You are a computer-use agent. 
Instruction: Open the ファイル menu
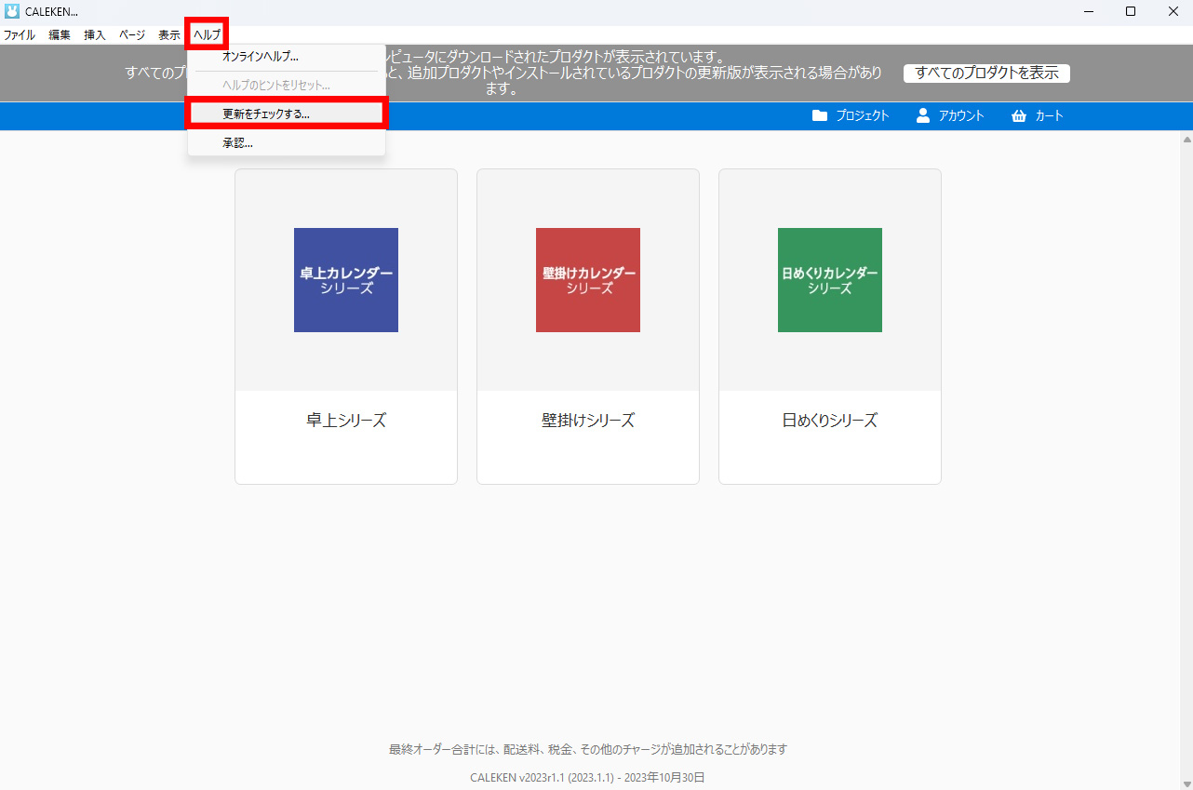point(20,35)
